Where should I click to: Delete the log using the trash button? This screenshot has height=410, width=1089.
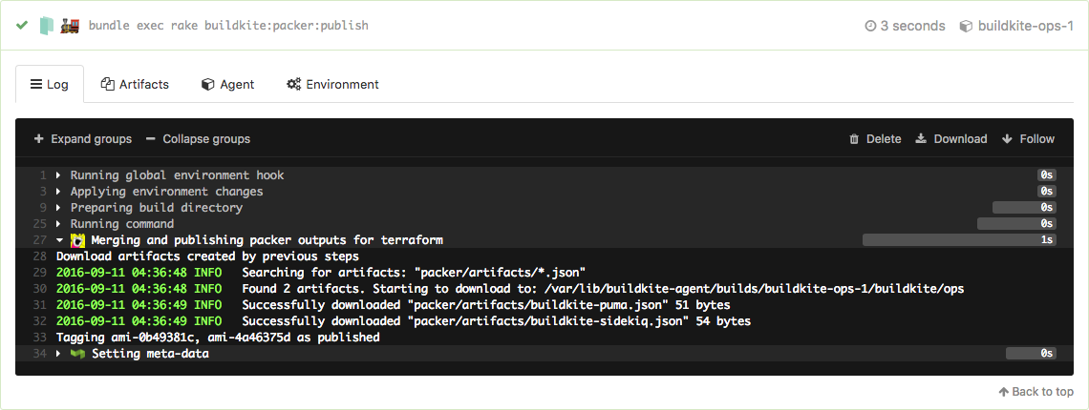point(875,139)
